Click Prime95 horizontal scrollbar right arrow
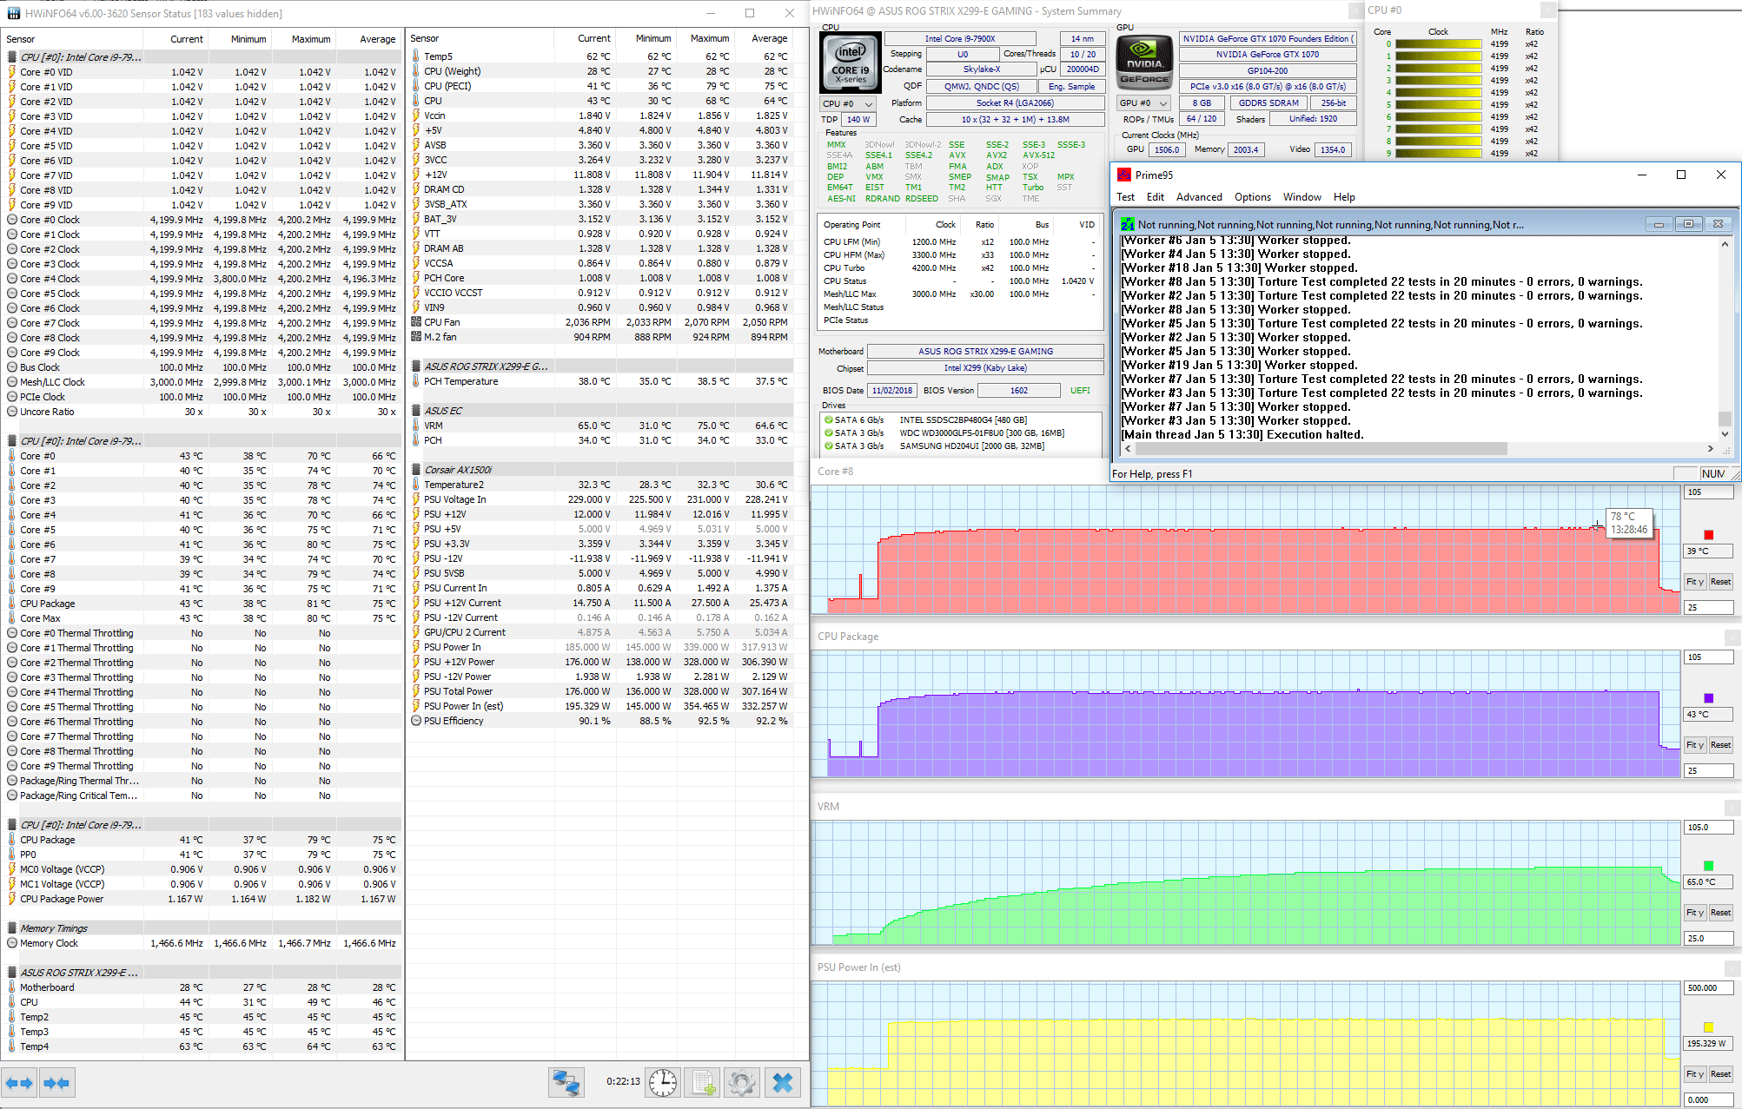The height and width of the screenshot is (1109, 1742). pos(1710,449)
